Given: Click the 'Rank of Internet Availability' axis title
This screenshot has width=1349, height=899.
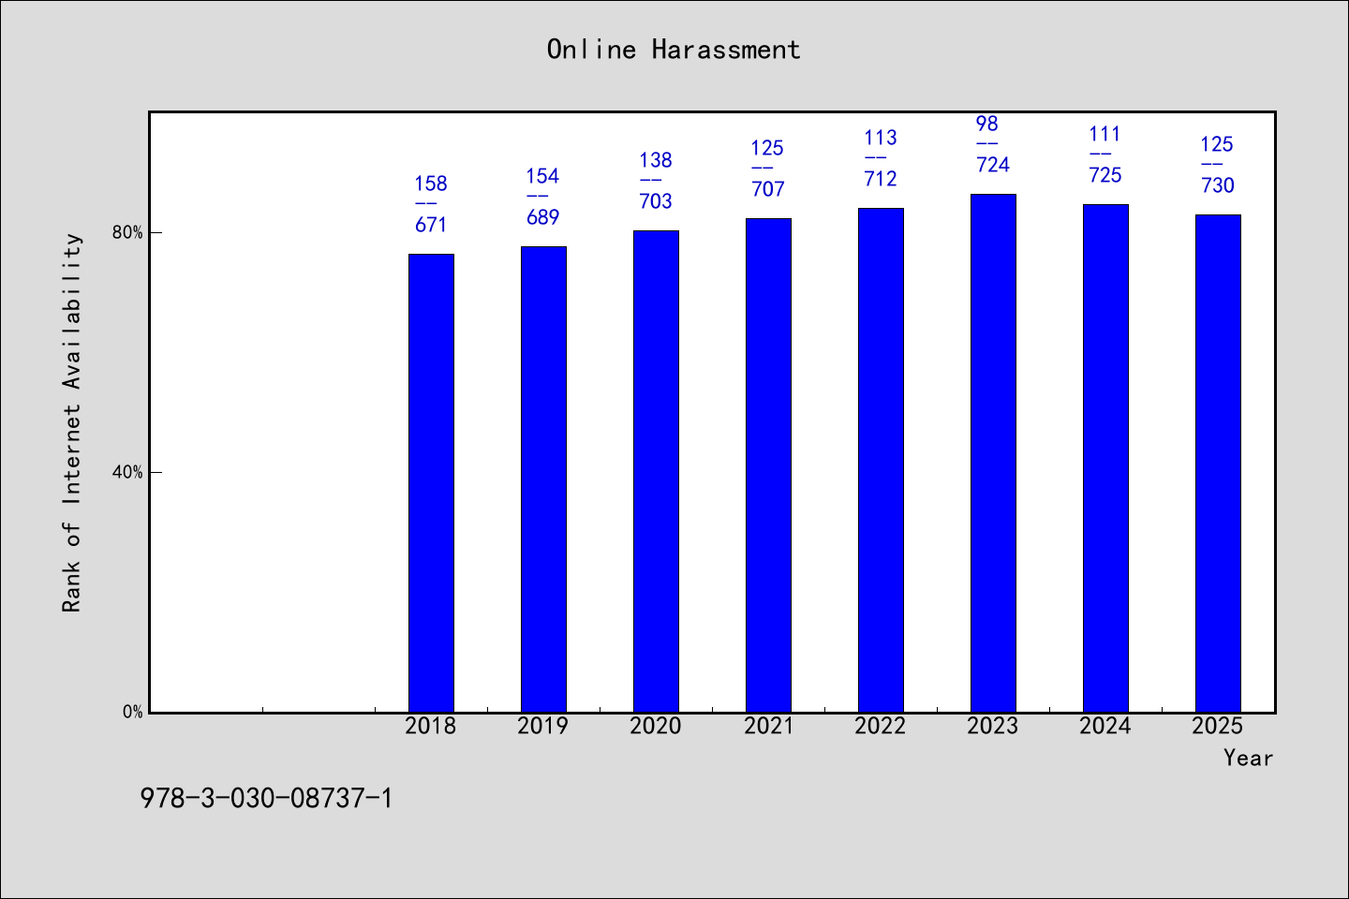Looking at the screenshot, I should [72, 422].
